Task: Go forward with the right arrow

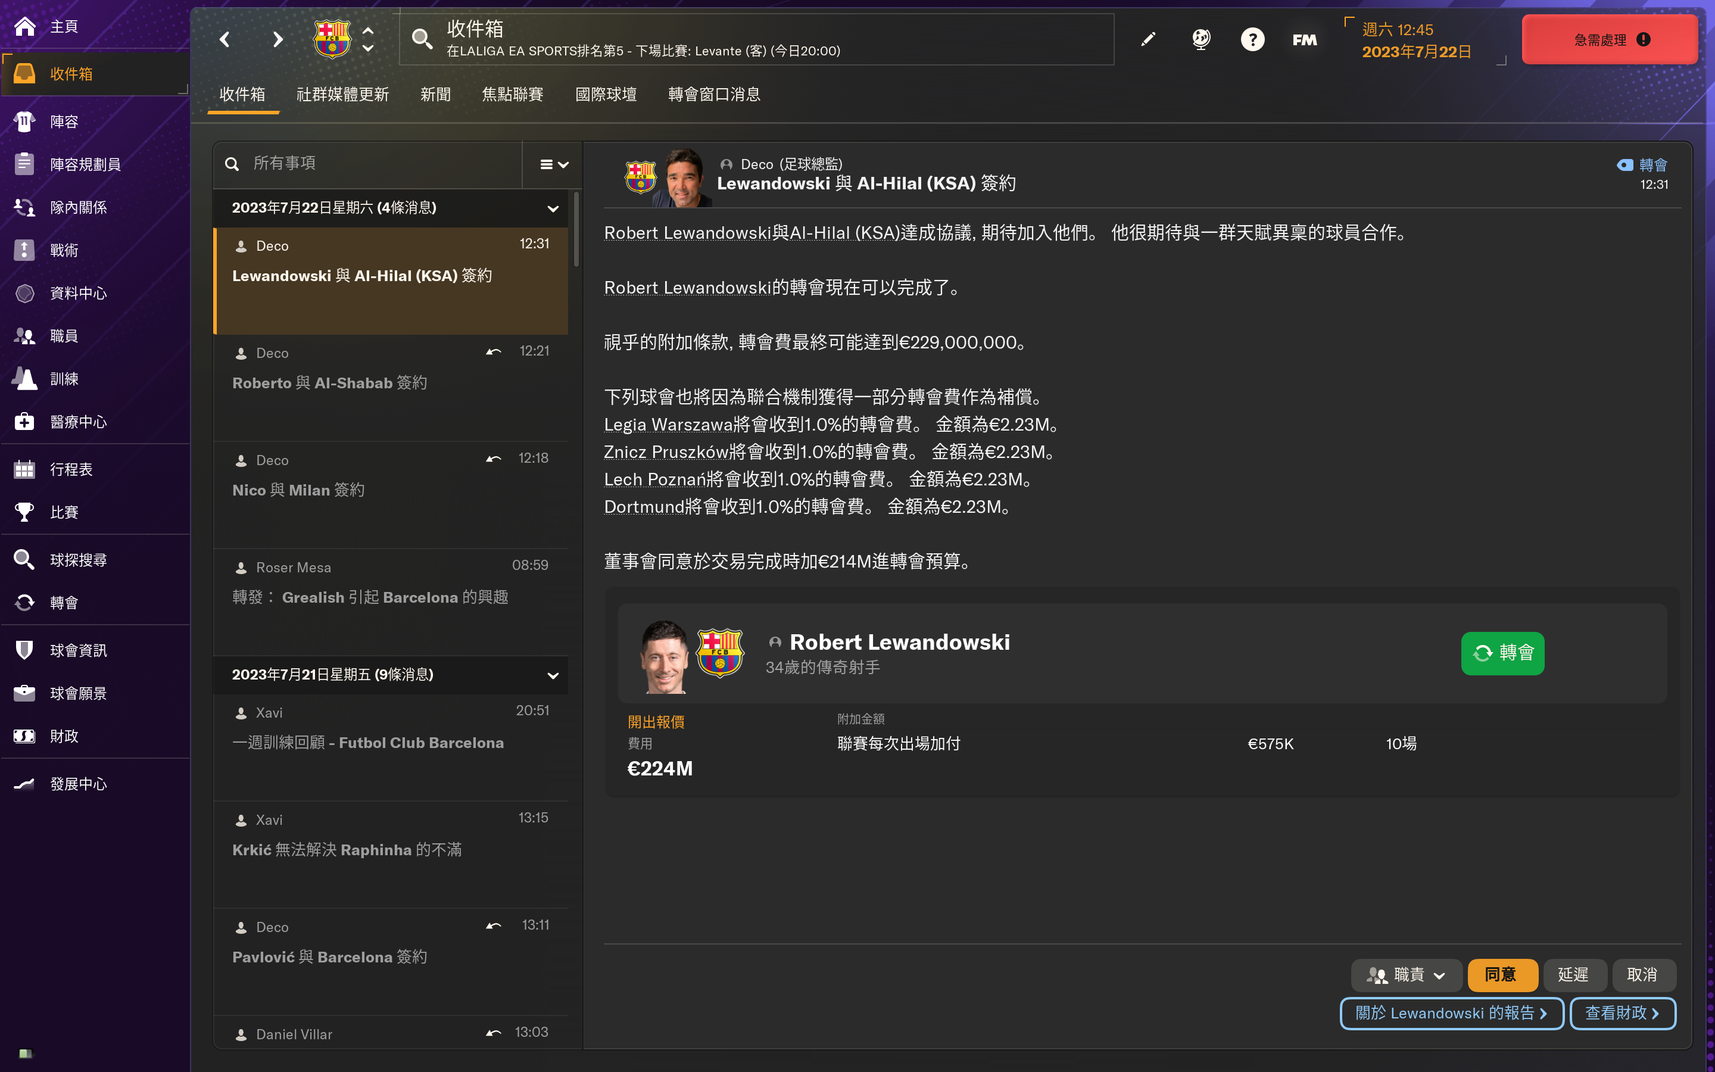Action: pyautogui.click(x=278, y=39)
